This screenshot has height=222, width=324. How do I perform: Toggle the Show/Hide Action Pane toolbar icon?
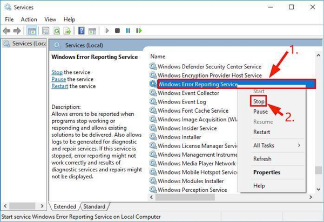click(92, 31)
